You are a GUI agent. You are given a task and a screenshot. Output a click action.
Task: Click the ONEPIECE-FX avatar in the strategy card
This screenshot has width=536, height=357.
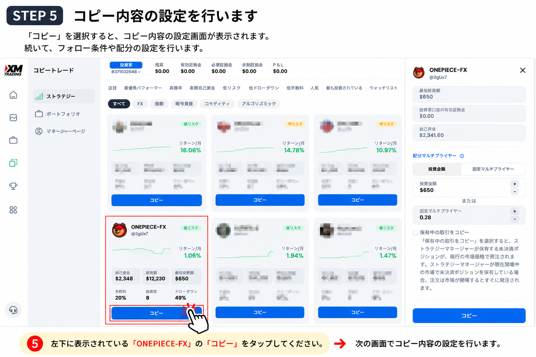point(119,230)
